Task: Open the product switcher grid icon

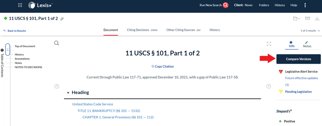Action: pos(20,5)
